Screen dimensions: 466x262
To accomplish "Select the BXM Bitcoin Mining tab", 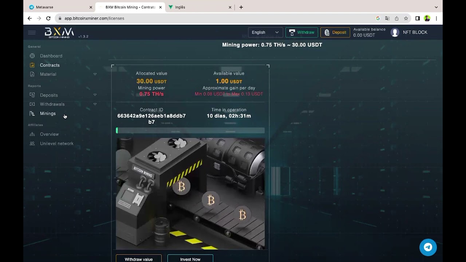I will pos(130,7).
